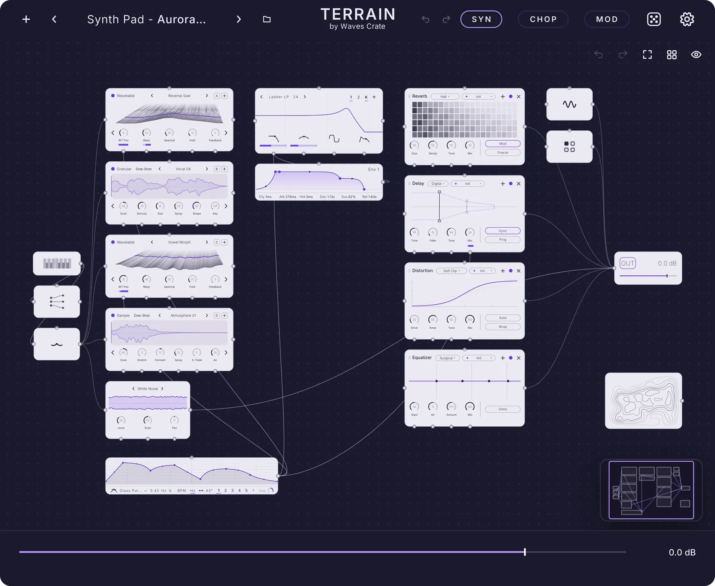The height and width of the screenshot is (586, 715).
Task: Toggle the eye visibility icon
Action: [x=696, y=54]
